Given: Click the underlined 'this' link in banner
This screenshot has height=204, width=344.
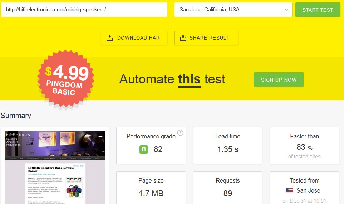Looking at the screenshot, I should 189,79.
